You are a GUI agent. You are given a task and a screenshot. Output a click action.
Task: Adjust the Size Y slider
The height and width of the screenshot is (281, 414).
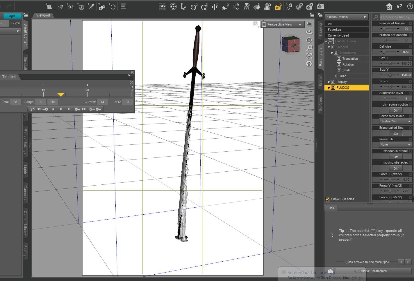pos(390,75)
